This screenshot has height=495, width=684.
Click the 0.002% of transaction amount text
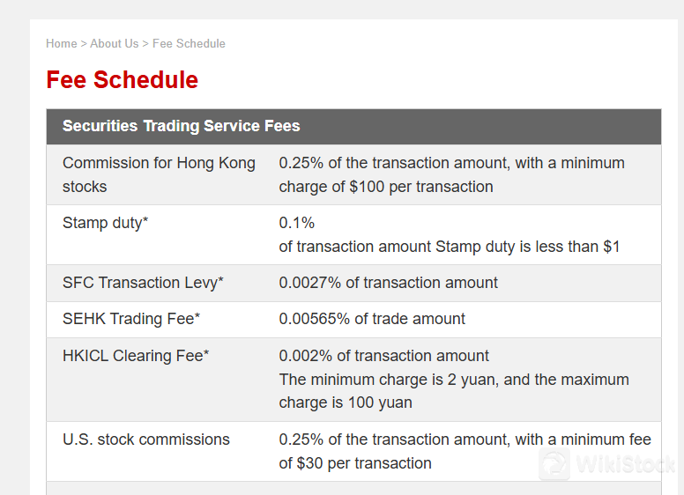(x=383, y=356)
